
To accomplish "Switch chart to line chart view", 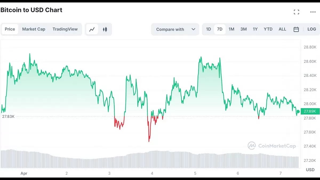I will 92,29.
